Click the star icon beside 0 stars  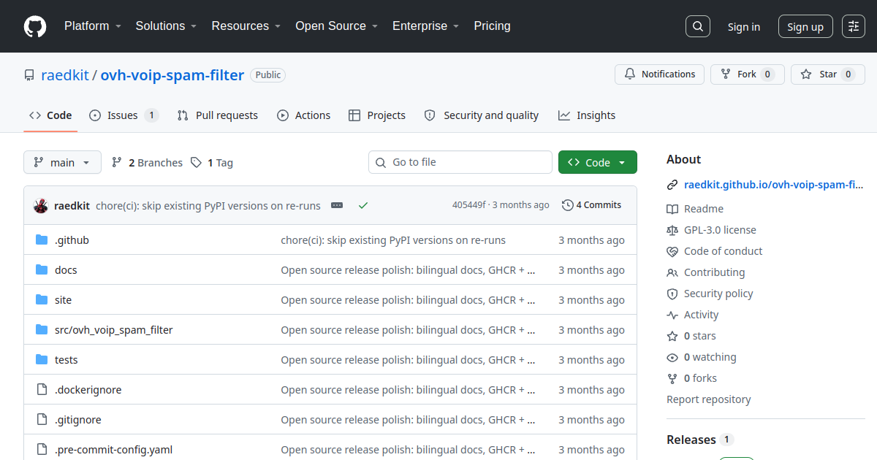point(672,336)
